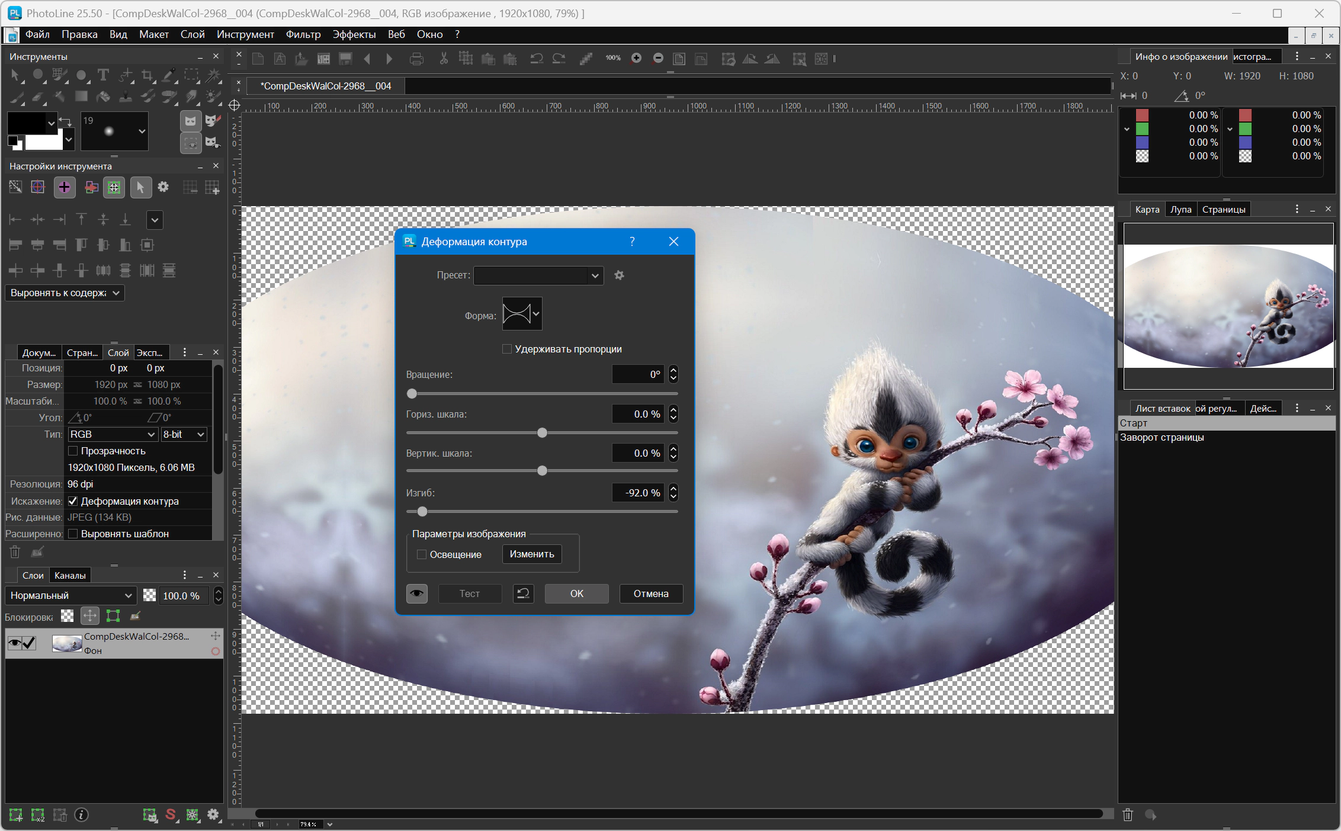Choose the Magic Wand tool
The height and width of the screenshot is (831, 1341).
pyautogui.click(x=213, y=75)
